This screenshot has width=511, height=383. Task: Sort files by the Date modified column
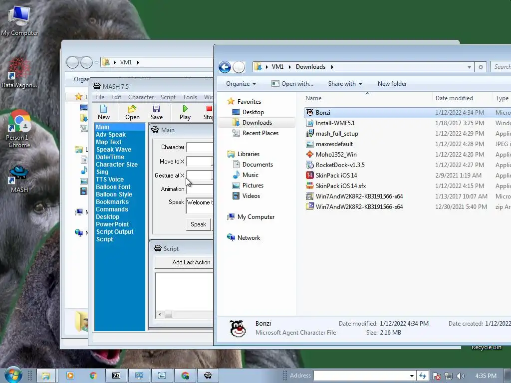pyautogui.click(x=454, y=98)
